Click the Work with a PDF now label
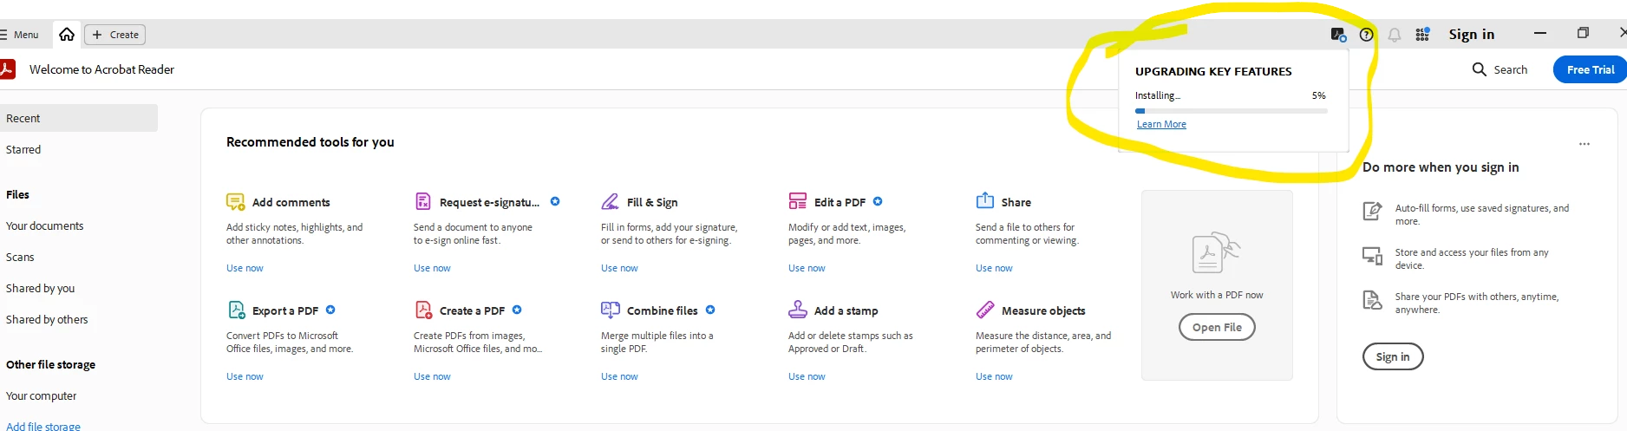This screenshot has height=431, width=1627. (x=1217, y=295)
